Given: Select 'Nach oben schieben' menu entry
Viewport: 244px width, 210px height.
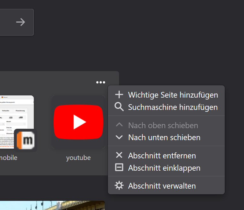Looking at the screenshot, I should (x=166, y=125).
